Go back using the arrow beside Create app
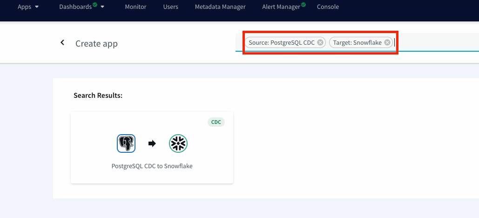The width and height of the screenshot is (479, 218). click(62, 42)
